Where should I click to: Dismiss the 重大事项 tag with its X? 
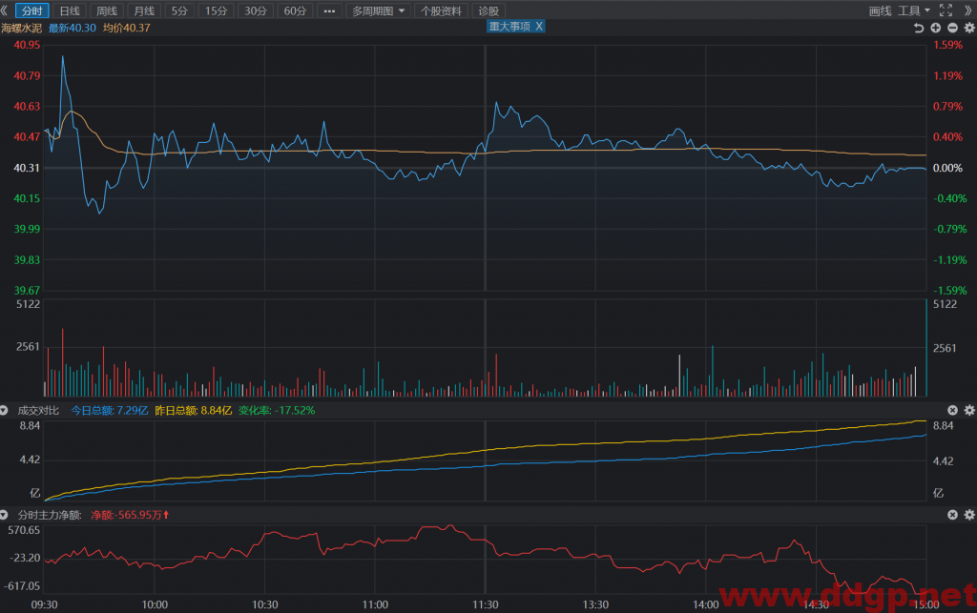point(539,26)
